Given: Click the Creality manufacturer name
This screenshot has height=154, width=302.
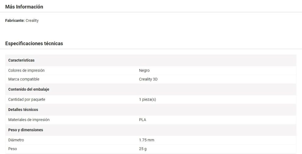Looking at the screenshot, I should [x=32, y=21].
